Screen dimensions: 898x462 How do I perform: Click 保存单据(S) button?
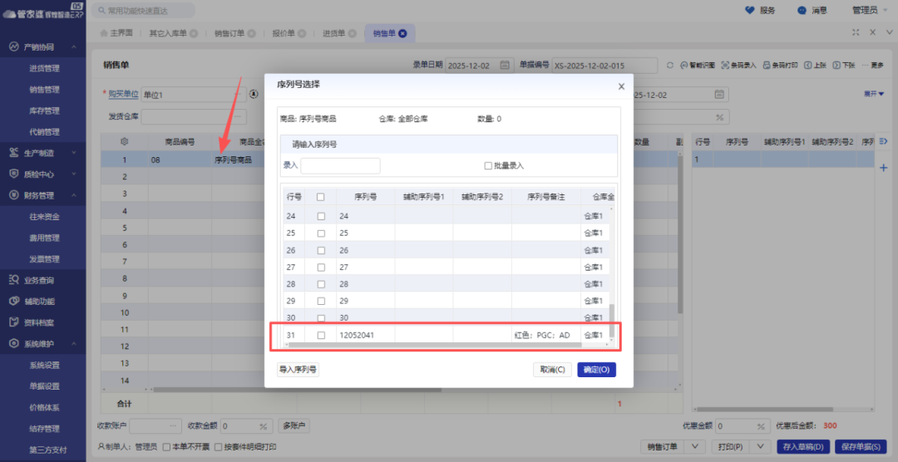pos(861,446)
